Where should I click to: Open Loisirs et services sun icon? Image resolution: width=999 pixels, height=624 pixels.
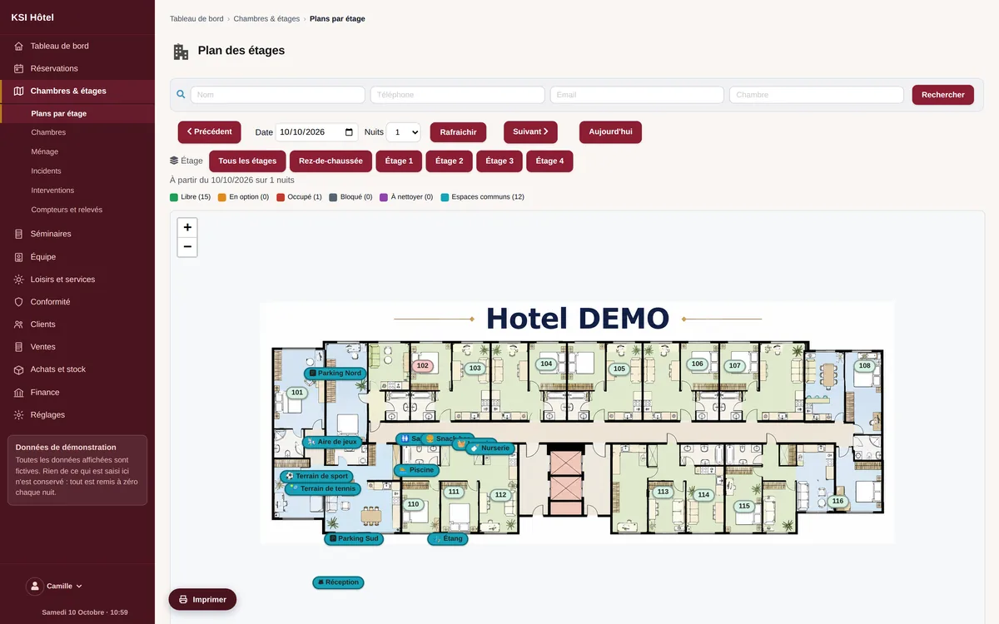18,280
